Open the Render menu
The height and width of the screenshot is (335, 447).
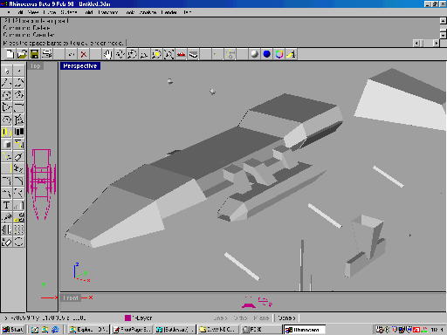click(x=169, y=12)
